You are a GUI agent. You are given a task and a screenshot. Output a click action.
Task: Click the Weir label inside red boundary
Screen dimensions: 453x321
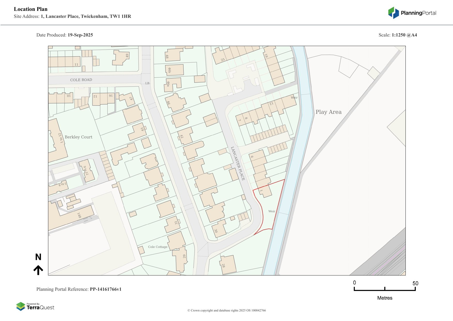click(x=272, y=211)
